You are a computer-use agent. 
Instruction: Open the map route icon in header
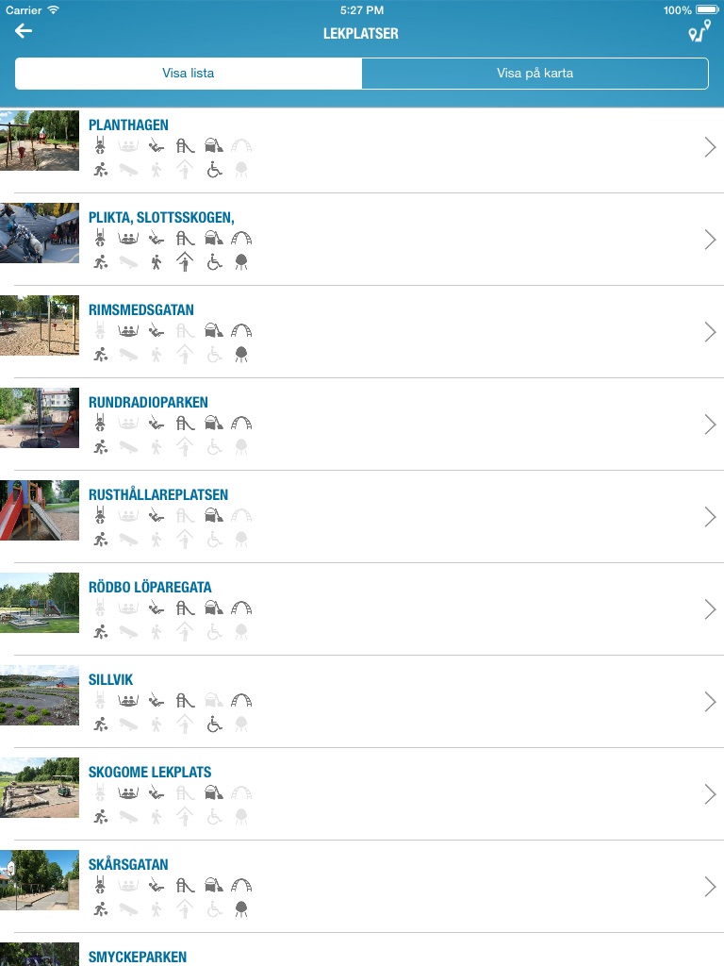(x=699, y=31)
